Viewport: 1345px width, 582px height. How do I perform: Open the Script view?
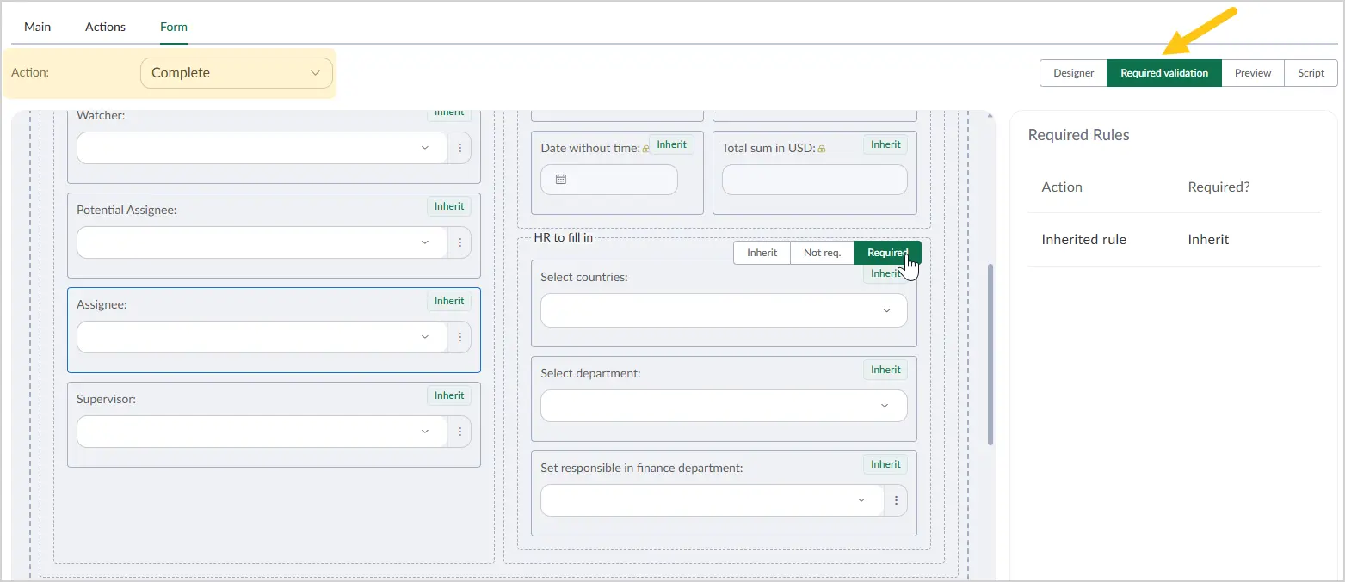tap(1311, 73)
